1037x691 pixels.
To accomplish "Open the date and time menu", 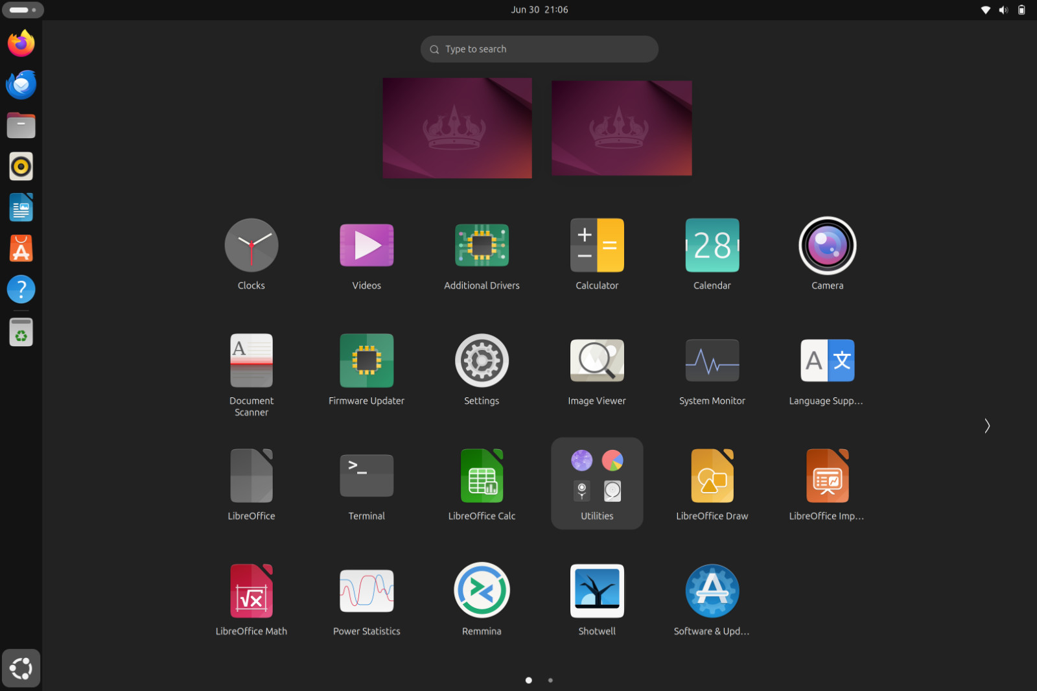I will click(x=539, y=10).
